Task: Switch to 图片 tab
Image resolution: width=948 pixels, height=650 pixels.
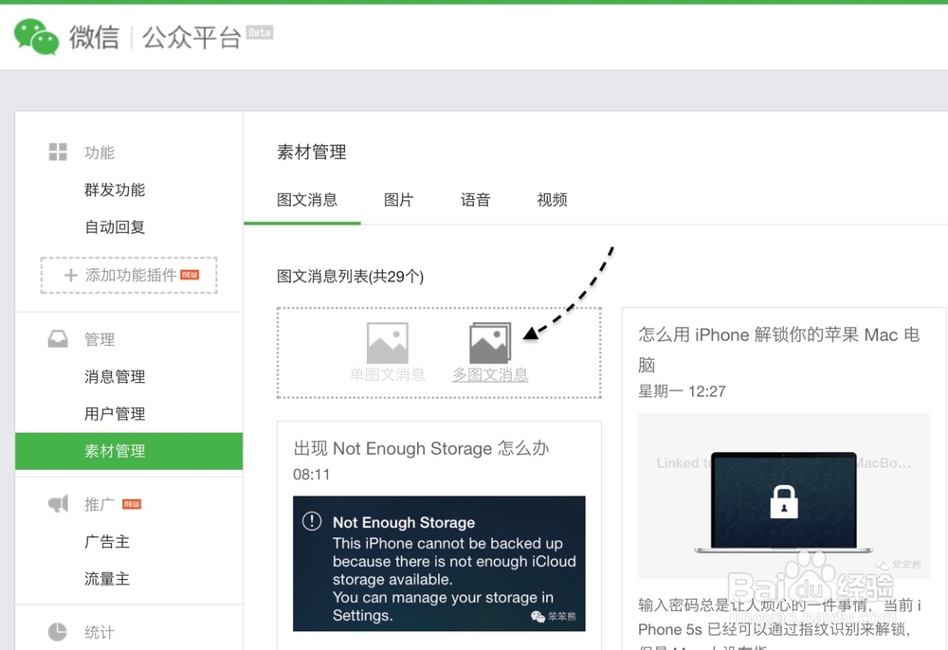Action: [398, 200]
